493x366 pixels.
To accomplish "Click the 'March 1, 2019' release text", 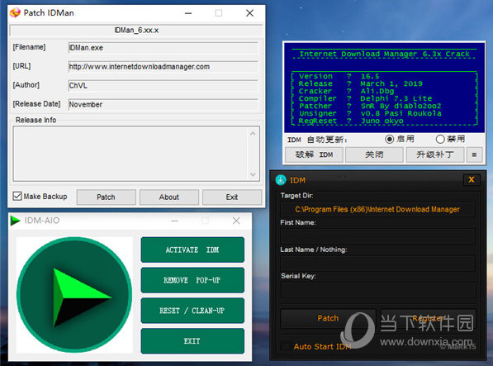I will point(391,83).
